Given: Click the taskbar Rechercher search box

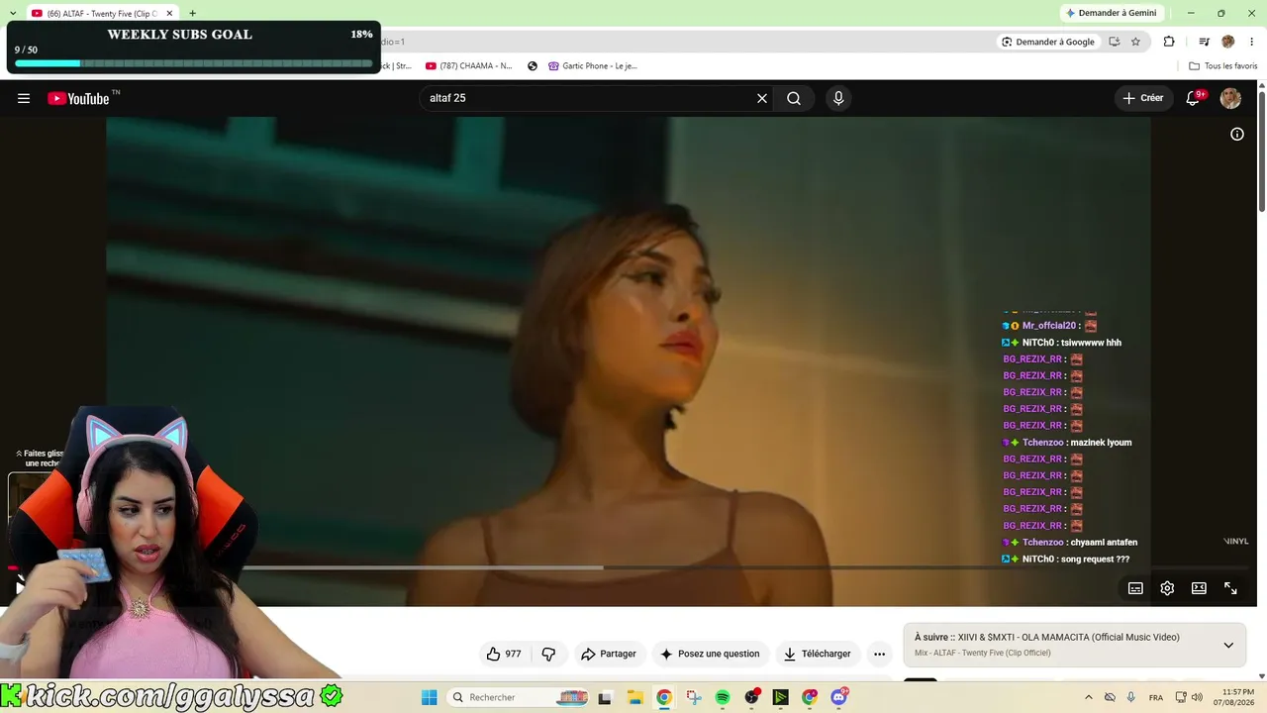Looking at the screenshot, I should 519,697.
